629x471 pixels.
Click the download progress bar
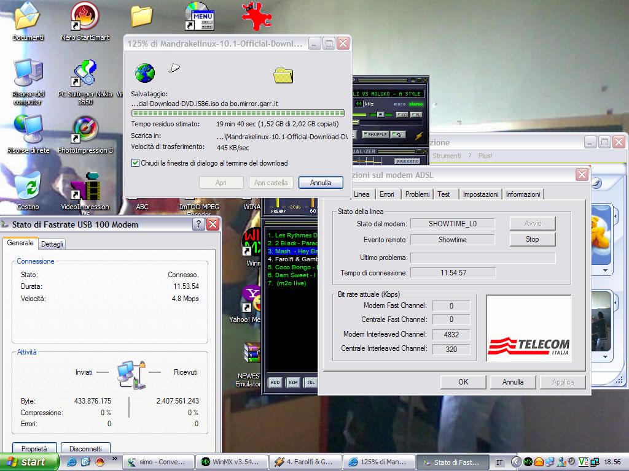[x=238, y=113]
